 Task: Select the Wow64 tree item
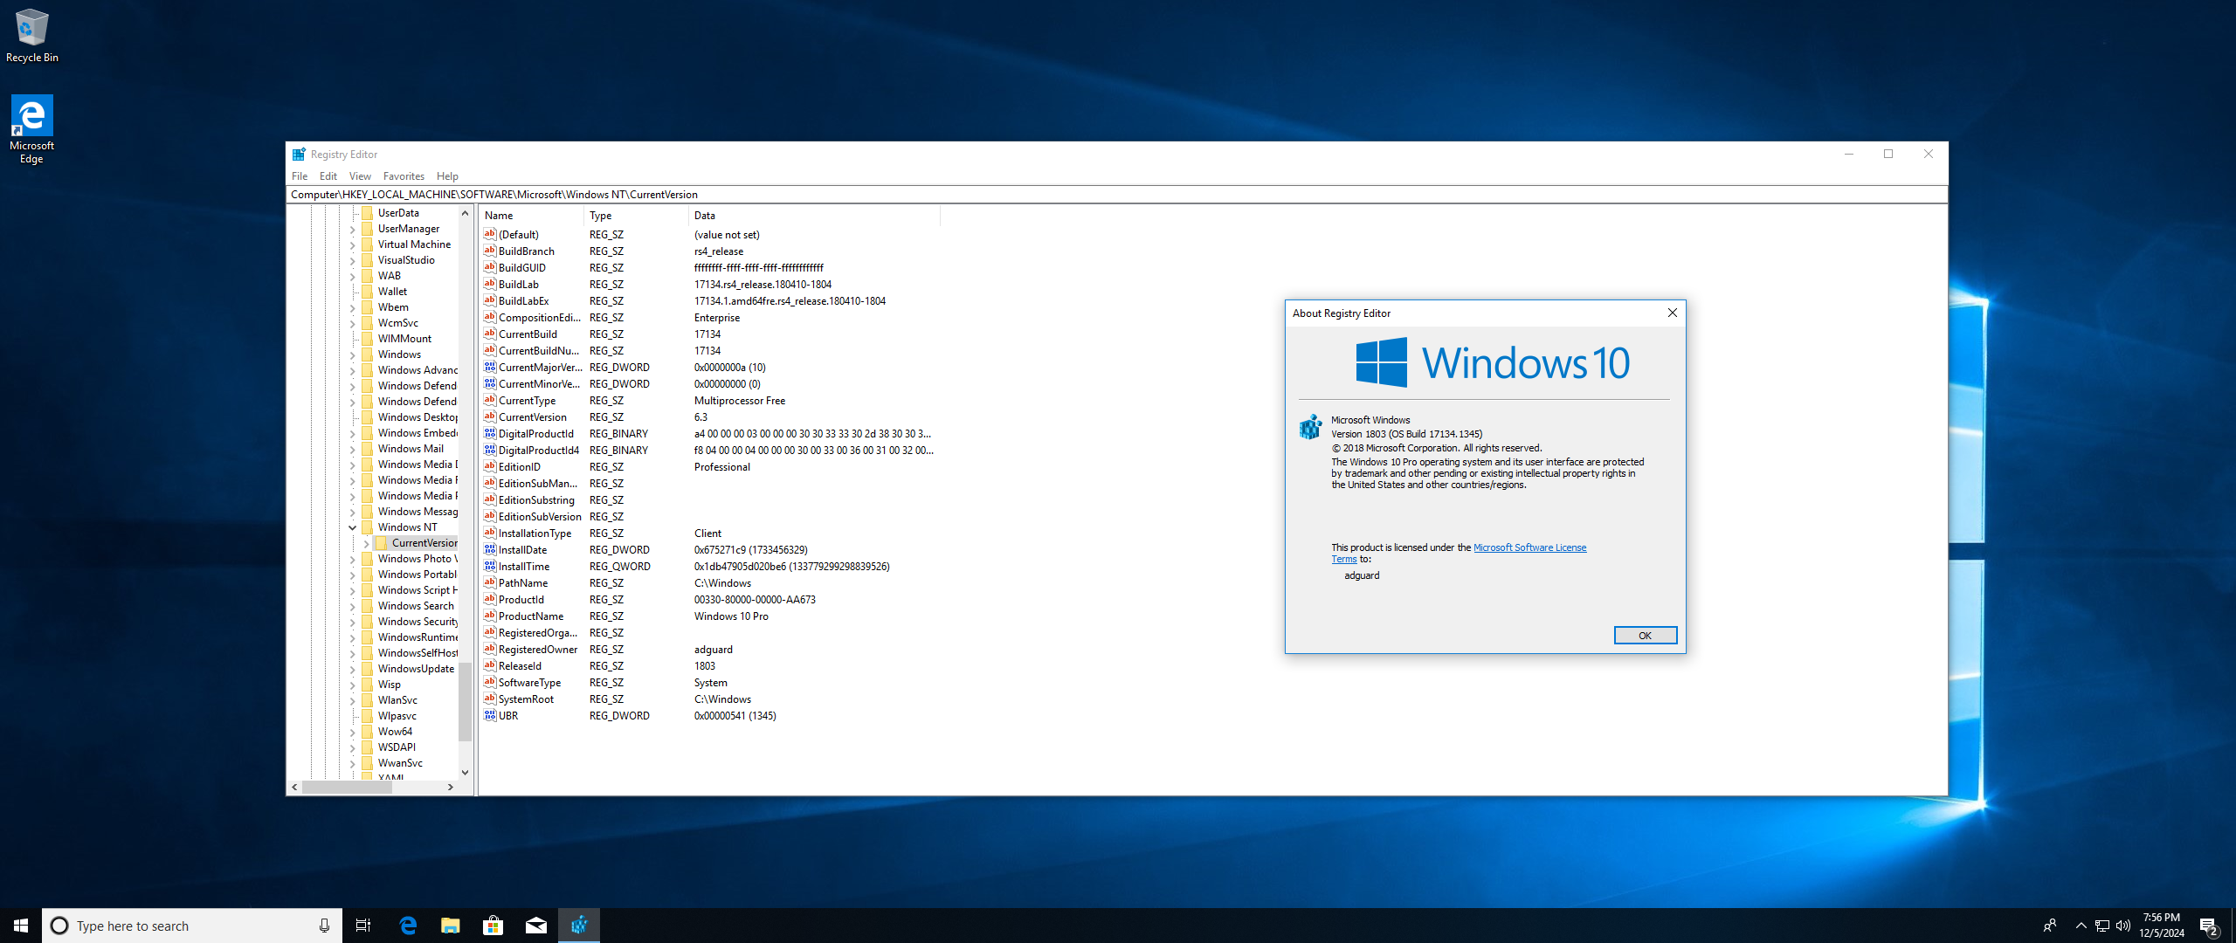(395, 732)
